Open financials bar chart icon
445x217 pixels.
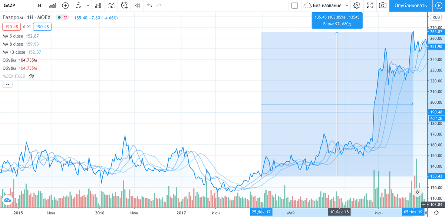tap(98, 6)
